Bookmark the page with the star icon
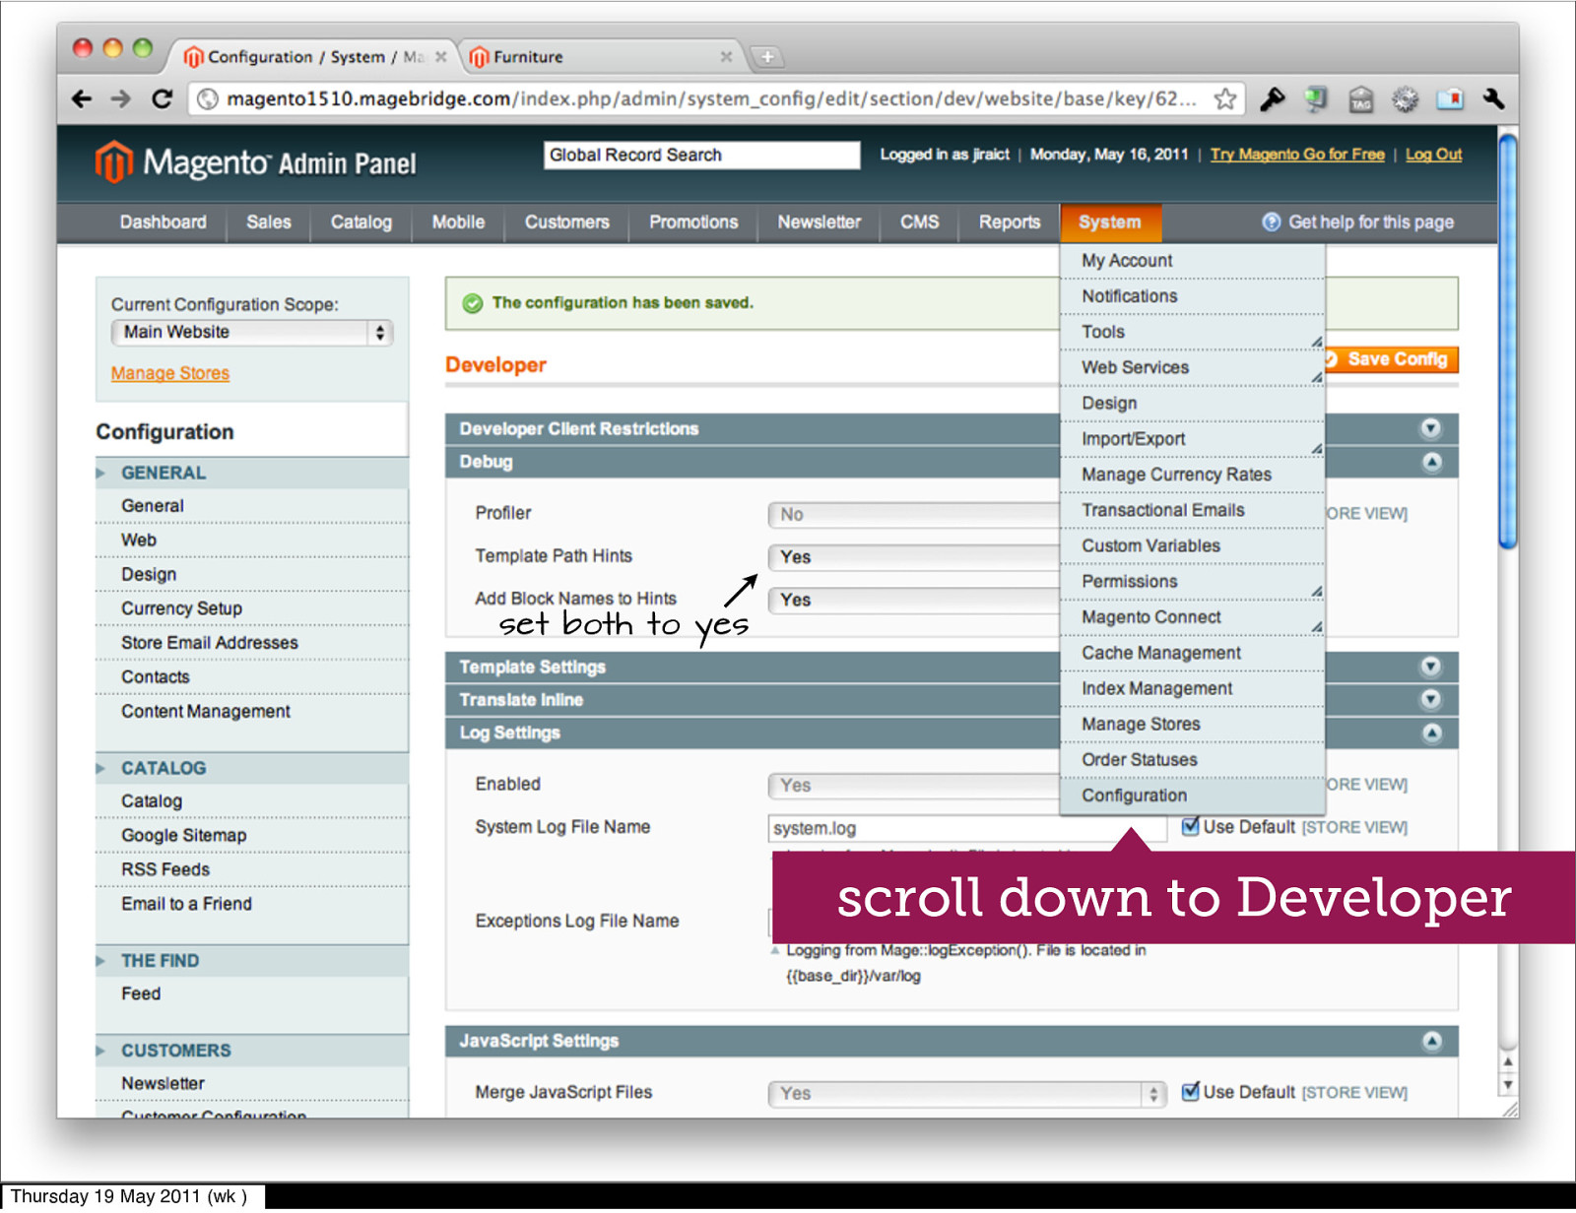 pos(1225,99)
